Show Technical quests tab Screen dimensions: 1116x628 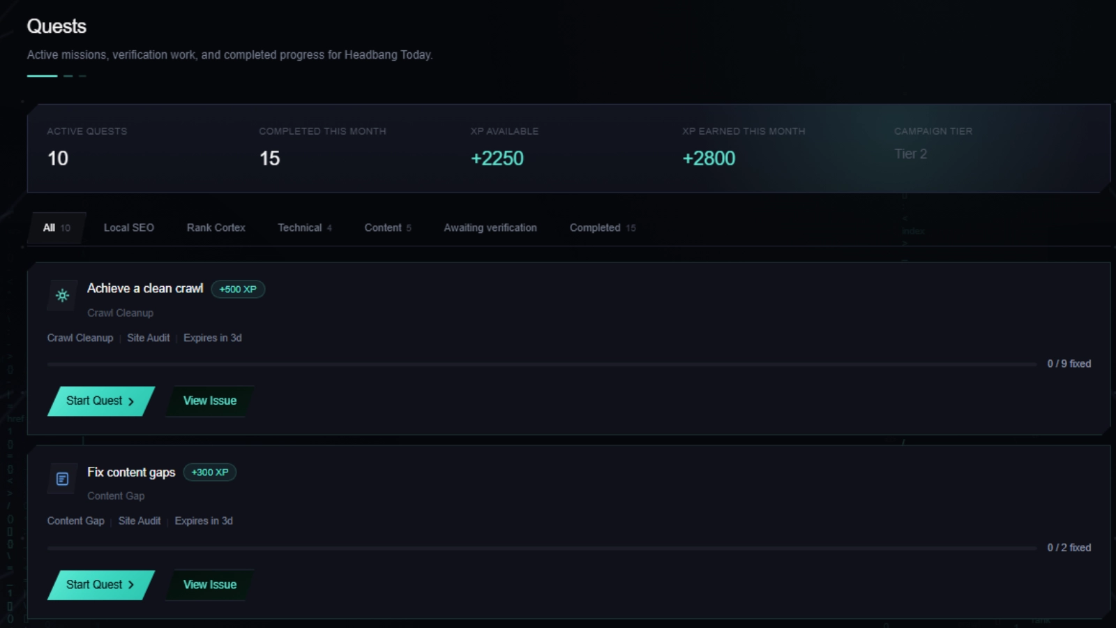tap(305, 228)
